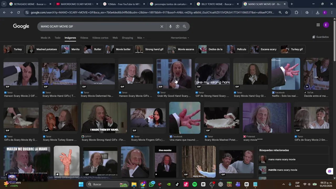Open related search 'manita mano scary movie'
The height and width of the screenshot is (189, 336).
pyautogui.click(x=293, y=170)
